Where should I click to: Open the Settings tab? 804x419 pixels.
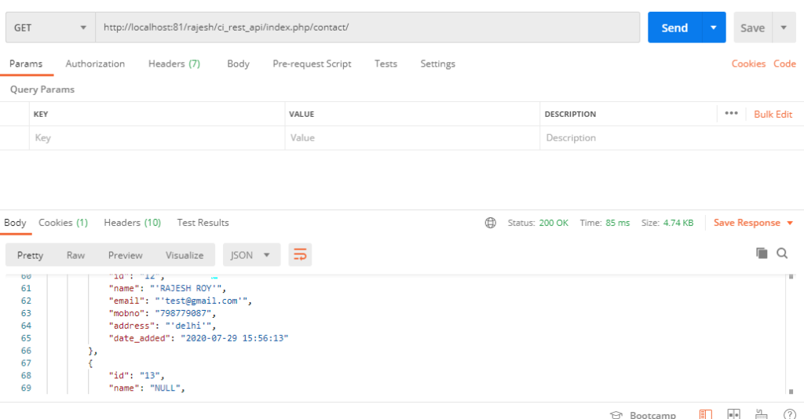point(437,64)
